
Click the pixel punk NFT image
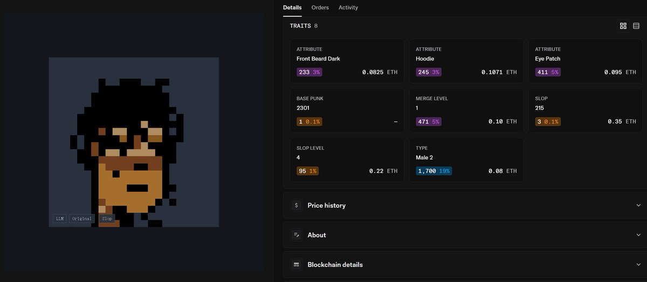click(x=134, y=142)
